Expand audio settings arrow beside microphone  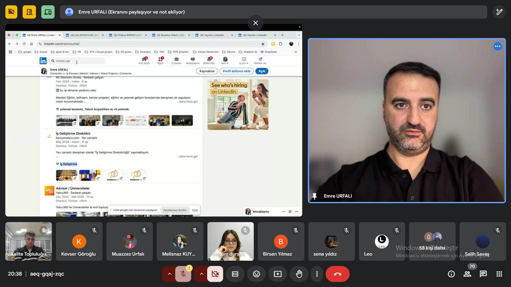[169, 274]
